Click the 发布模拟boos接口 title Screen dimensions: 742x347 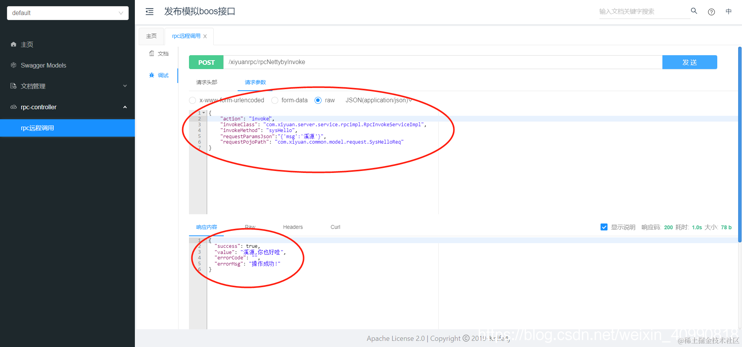tap(200, 12)
